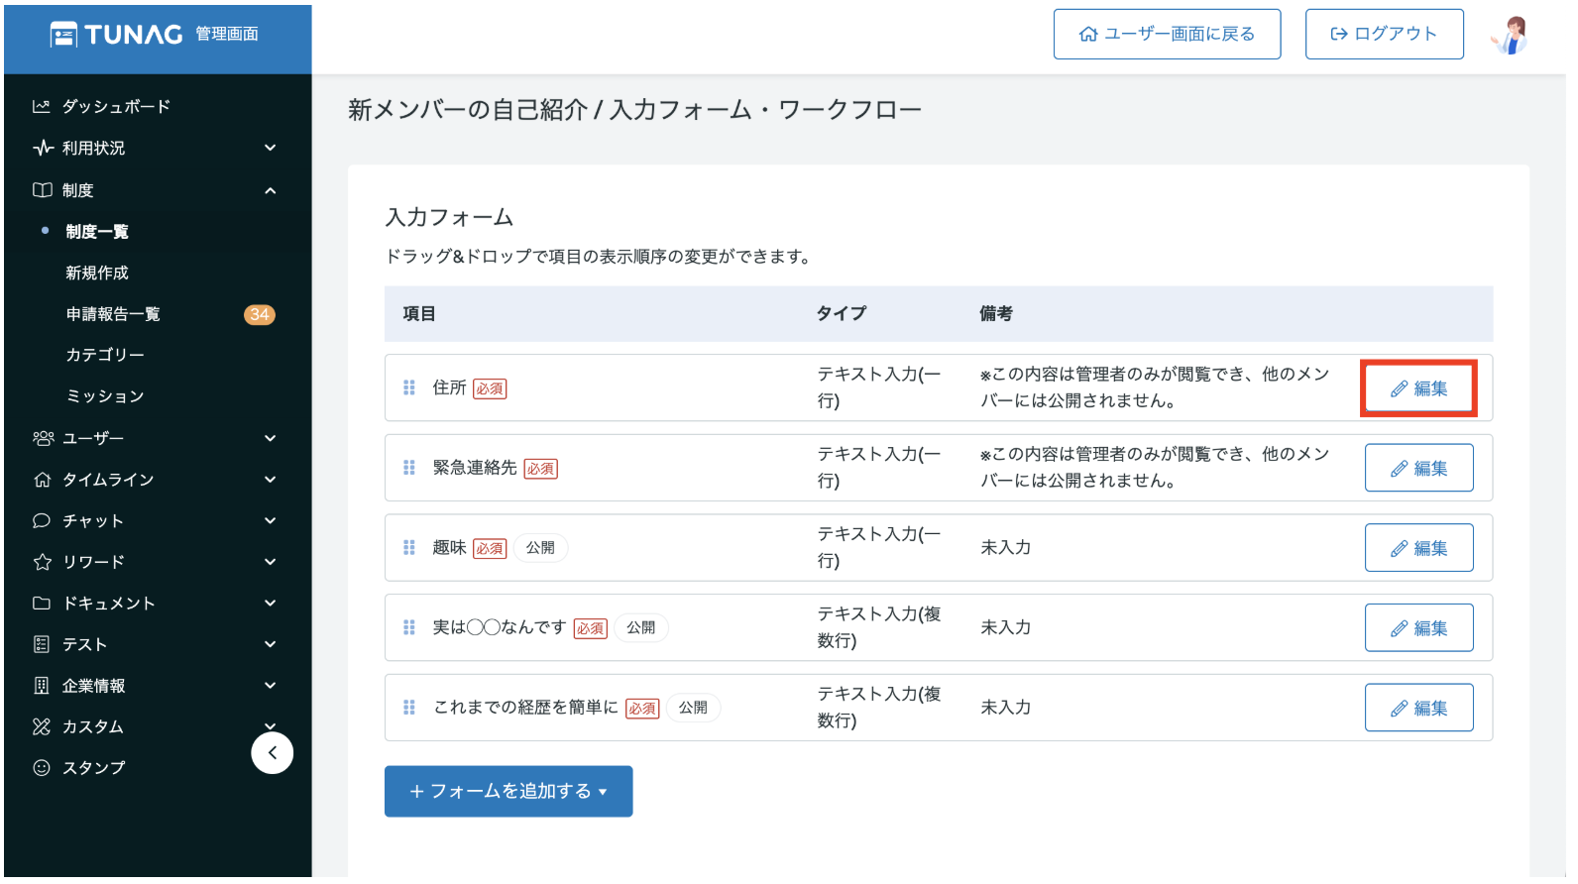Click ユーザー画面に戻る button
The image size is (1578, 884).
click(1167, 35)
